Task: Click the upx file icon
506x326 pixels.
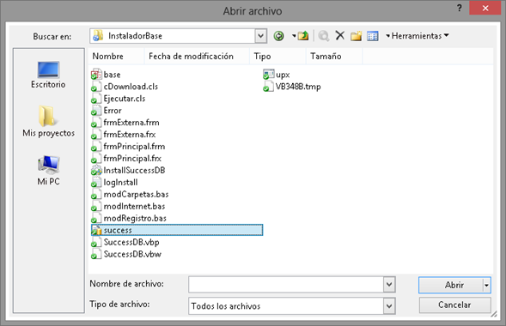Action: tap(268, 75)
